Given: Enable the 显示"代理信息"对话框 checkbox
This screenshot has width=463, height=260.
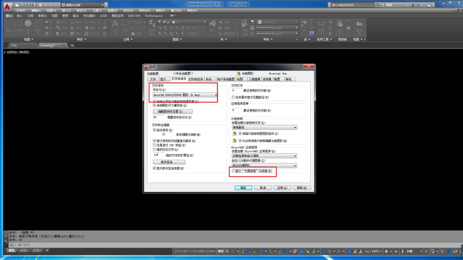Looking at the screenshot, I should [234, 172].
